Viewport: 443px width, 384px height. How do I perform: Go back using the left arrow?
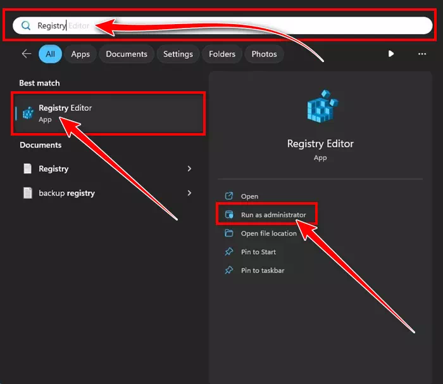27,54
